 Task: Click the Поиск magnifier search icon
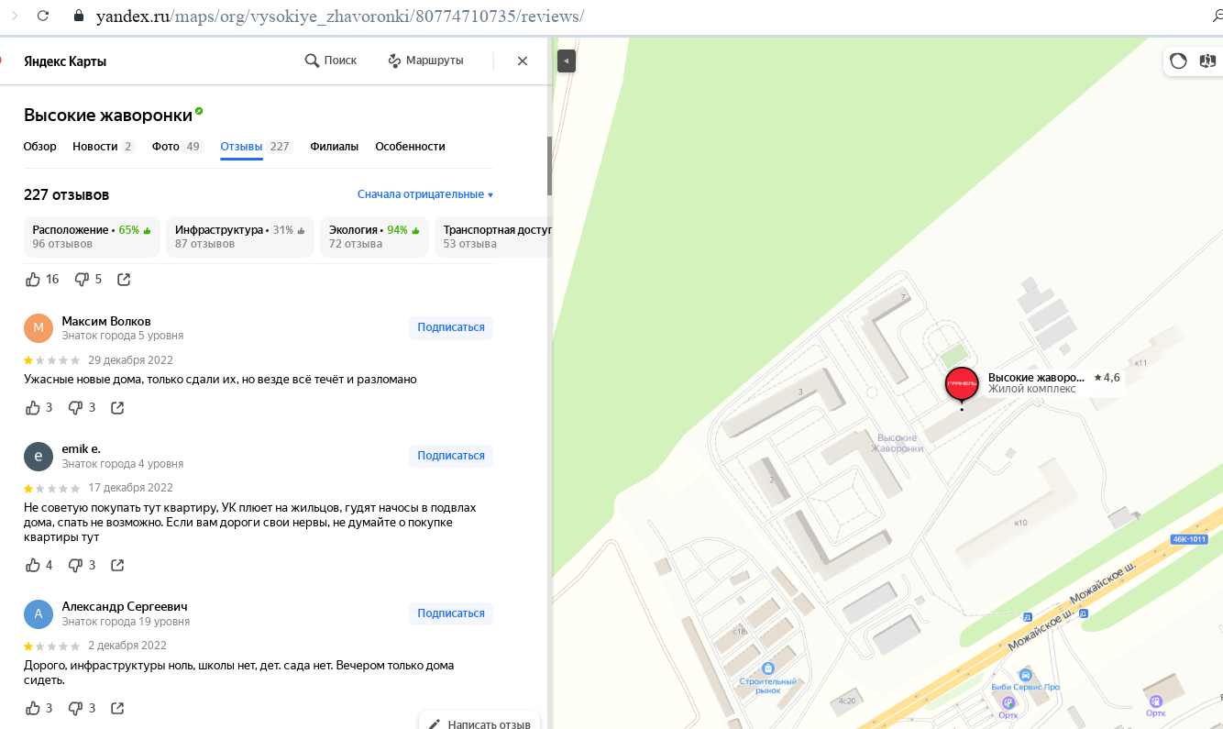pyautogui.click(x=312, y=61)
